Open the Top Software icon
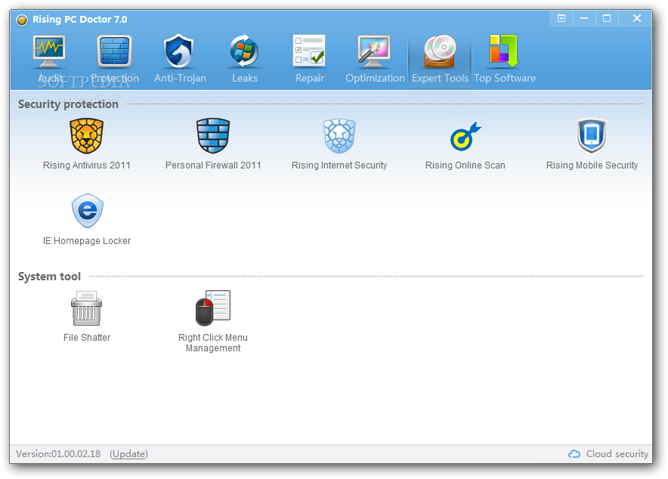Viewport: 668px width, 479px height. point(504,51)
